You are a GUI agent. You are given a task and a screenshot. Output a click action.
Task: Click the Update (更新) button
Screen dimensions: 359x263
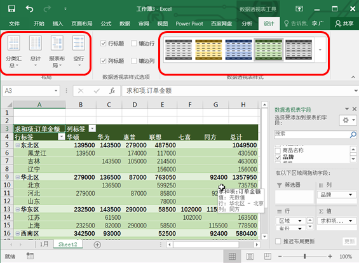click(x=349, y=241)
